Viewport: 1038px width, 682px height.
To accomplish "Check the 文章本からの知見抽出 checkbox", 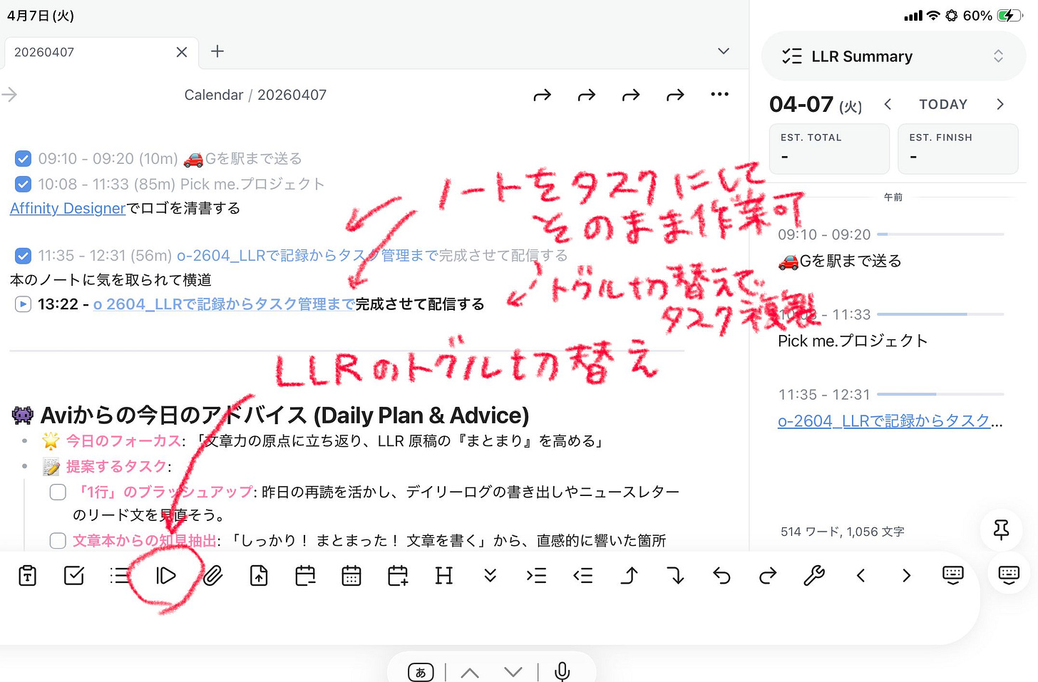I will pos(57,540).
